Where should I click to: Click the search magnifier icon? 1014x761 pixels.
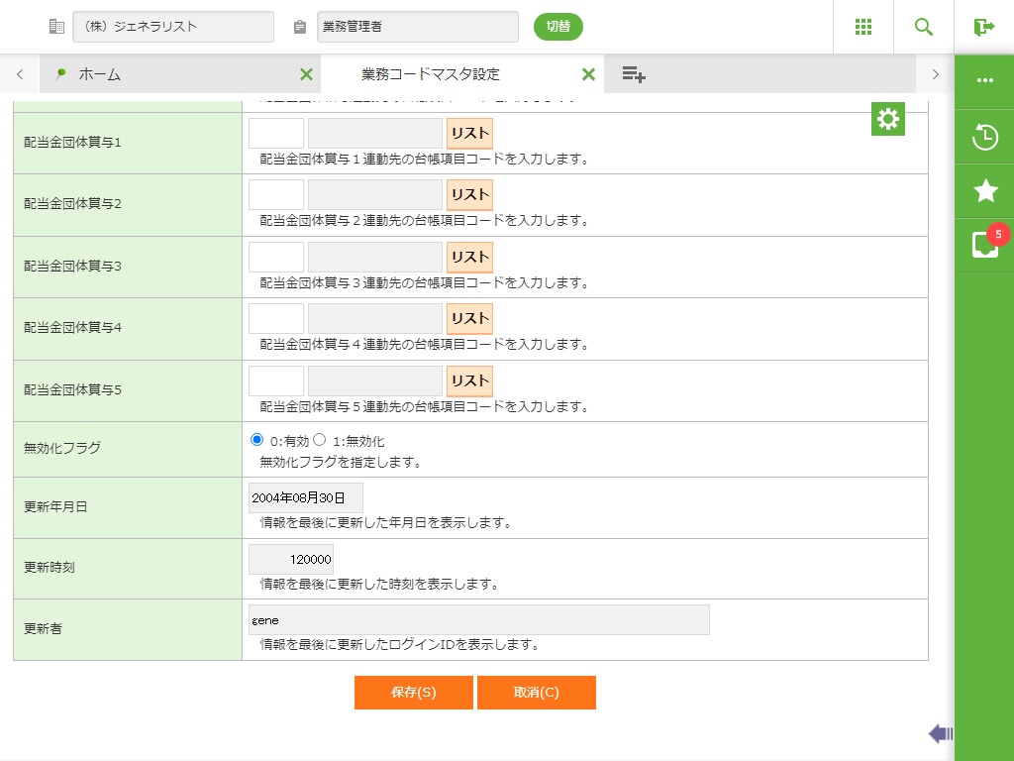[x=923, y=27]
